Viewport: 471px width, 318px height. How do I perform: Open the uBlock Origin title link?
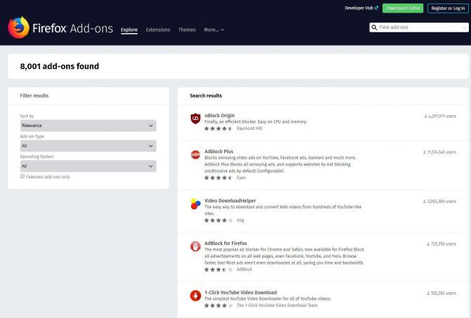(x=219, y=115)
